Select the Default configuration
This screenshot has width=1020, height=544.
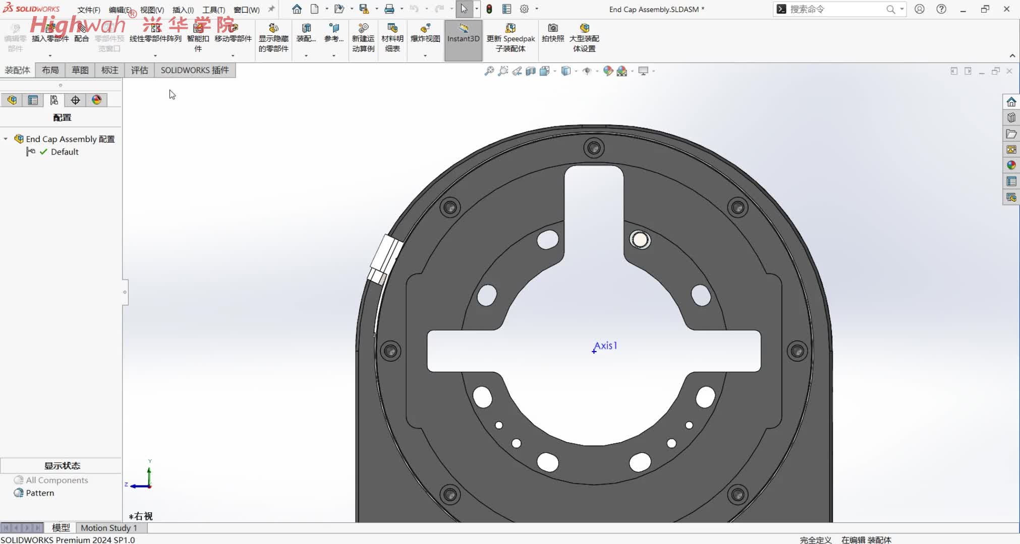point(65,152)
